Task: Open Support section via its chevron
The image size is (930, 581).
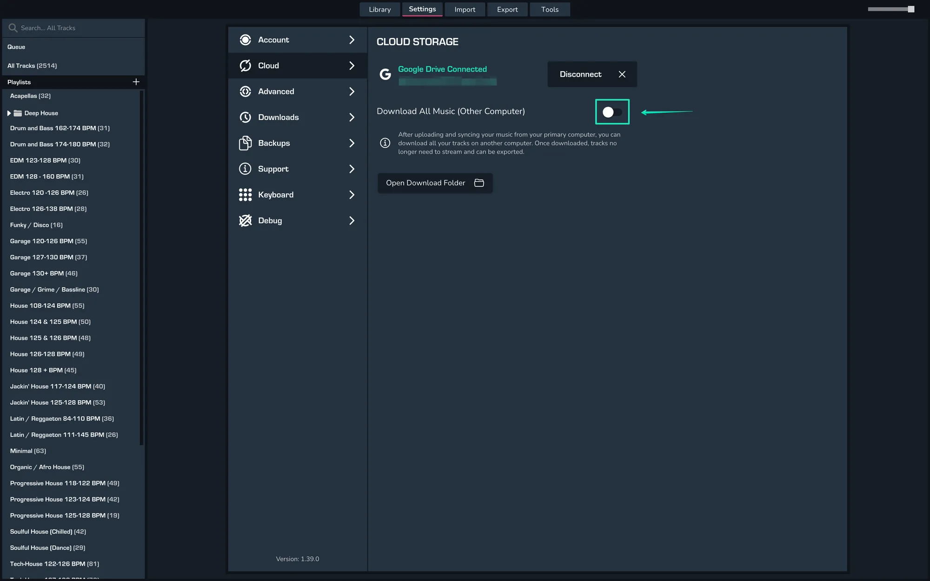Action: [352, 169]
